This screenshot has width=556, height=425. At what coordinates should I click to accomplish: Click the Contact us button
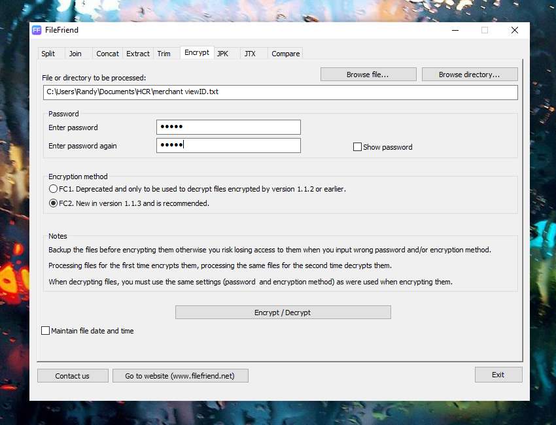click(x=73, y=376)
